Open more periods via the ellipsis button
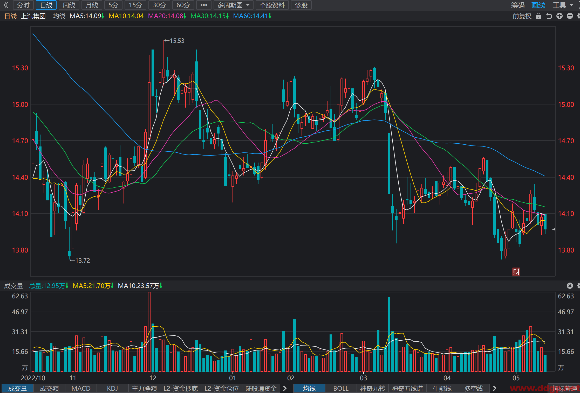Screen dimensions: 580x393 point(204,5)
